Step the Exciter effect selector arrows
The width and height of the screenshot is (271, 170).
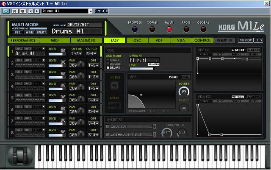[154, 126]
